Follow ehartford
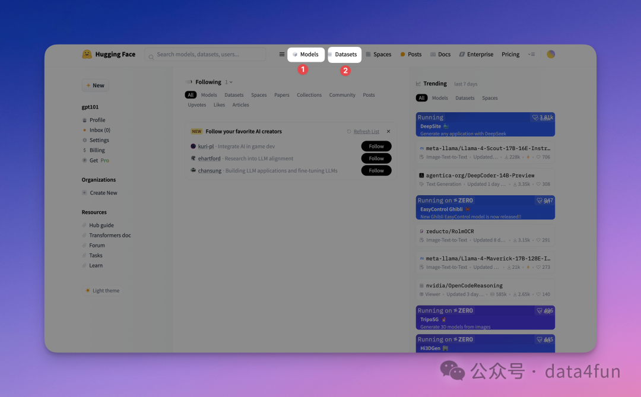The height and width of the screenshot is (397, 641). point(376,158)
